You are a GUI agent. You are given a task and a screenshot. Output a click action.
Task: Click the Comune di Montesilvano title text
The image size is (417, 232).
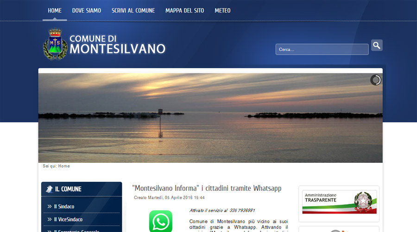tap(118, 45)
